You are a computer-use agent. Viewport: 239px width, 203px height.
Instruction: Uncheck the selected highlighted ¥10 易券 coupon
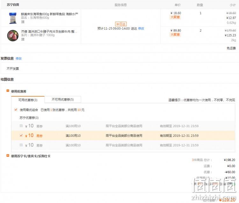[21, 135]
